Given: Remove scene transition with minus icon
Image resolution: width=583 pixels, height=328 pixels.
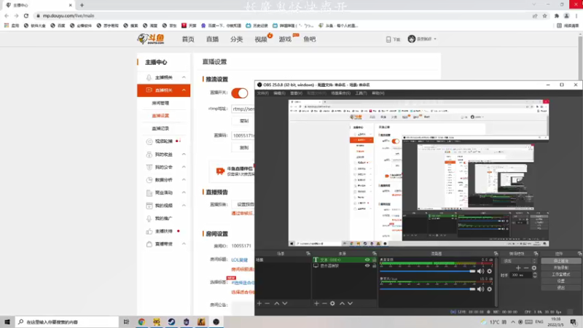Looking at the screenshot, I should coord(526,268).
